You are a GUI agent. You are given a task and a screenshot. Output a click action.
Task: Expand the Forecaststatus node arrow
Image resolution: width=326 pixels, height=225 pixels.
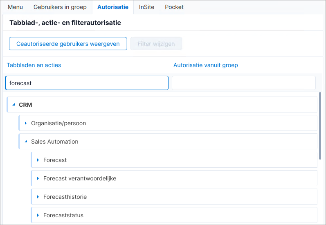point(38,215)
